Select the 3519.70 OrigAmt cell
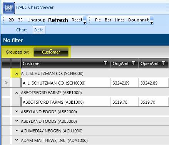The height and width of the screenshot is (145, 169). (x=124, y=102)
